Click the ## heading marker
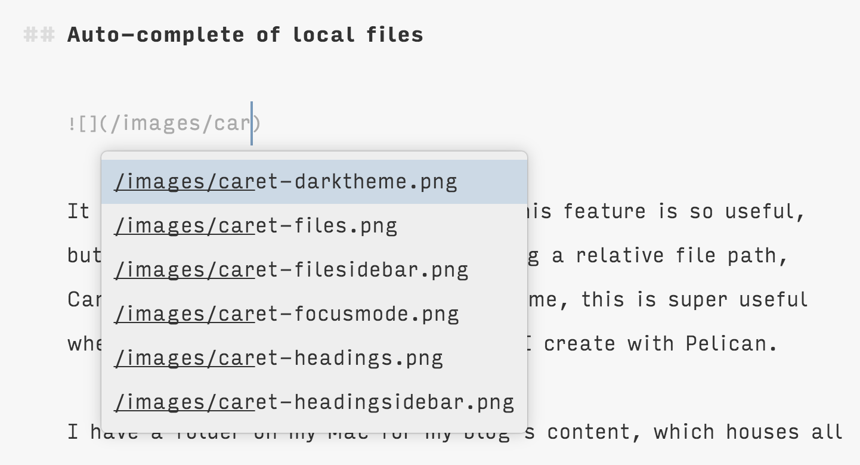This screenshot has height=465, width=860. (x=38, y=35)
